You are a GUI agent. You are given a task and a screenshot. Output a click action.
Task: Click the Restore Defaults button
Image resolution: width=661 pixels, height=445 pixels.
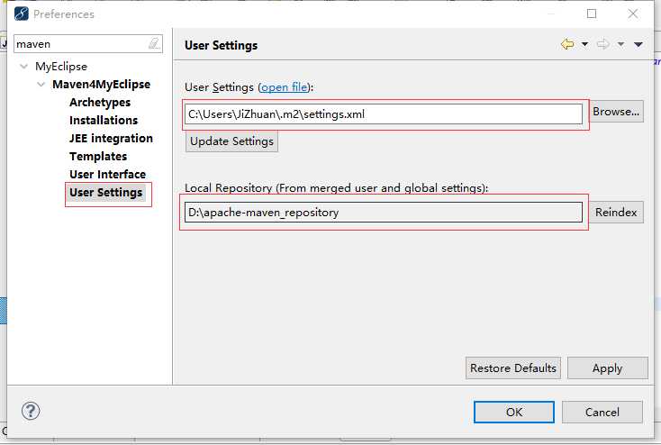point(513,368)
